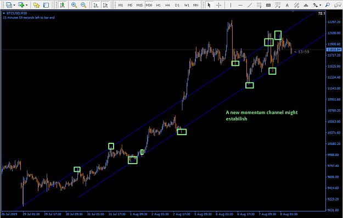Expand the BTCUSD,M30 chart title triangle
343x218 pixels.
pos(4,13)
